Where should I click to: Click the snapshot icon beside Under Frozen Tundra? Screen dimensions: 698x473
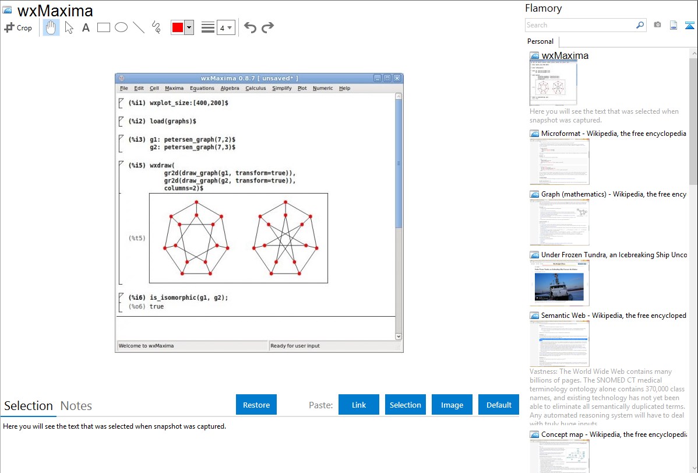click(534, 255)
